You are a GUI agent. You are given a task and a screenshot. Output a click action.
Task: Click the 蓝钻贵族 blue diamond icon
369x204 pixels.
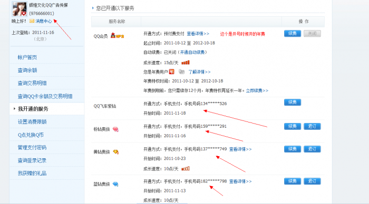click(115, 184)
